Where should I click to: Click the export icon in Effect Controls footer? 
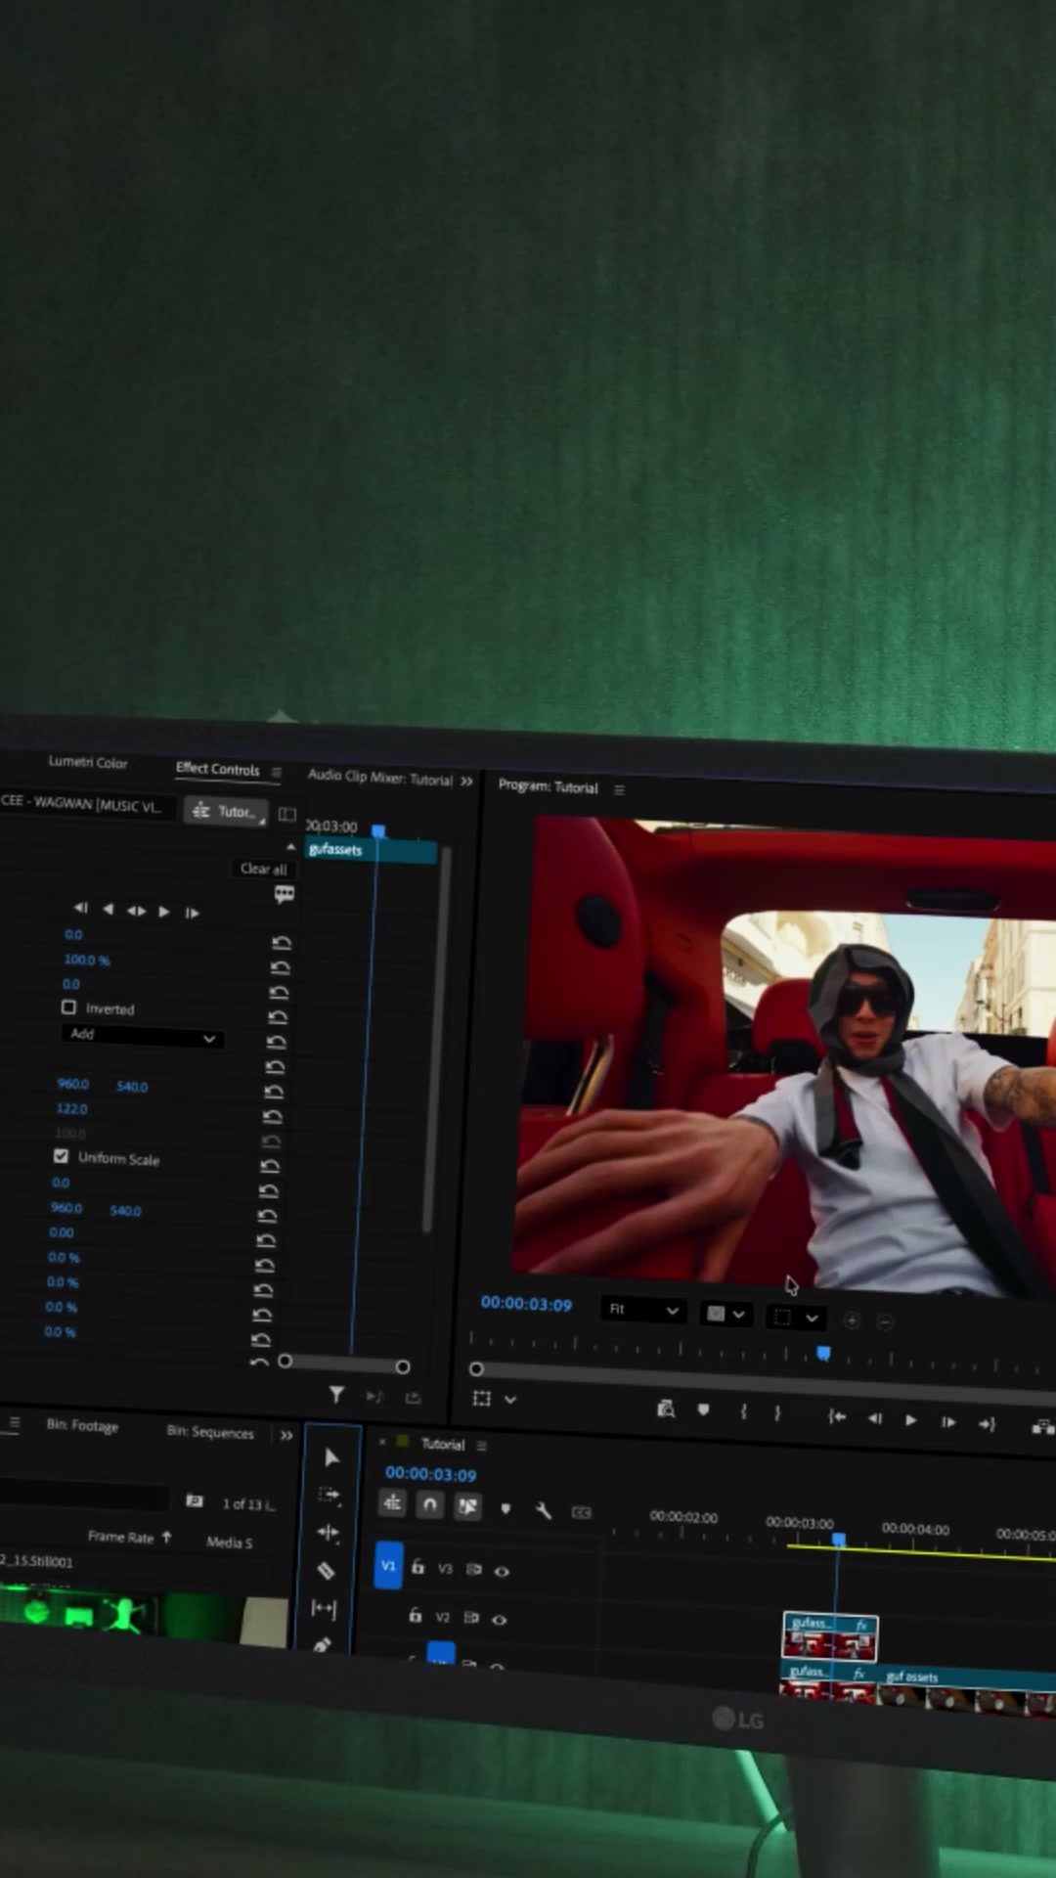413,1398
